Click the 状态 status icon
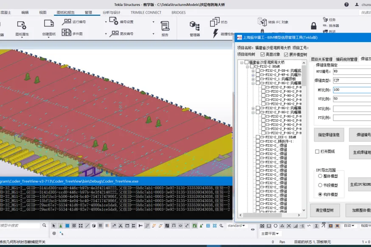371x247 pixels. tap(215, 22)
